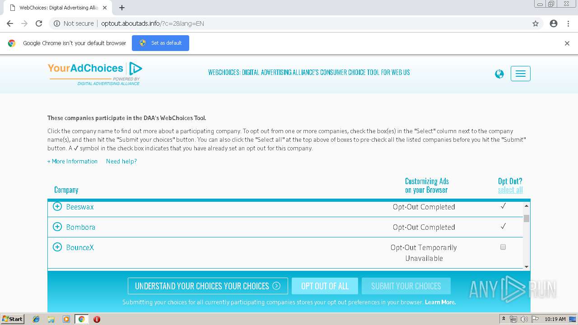The width and height of the screenshot is (578, 325).
Task: Click YourAdChoices logo
Action: (x=95, y=73)
